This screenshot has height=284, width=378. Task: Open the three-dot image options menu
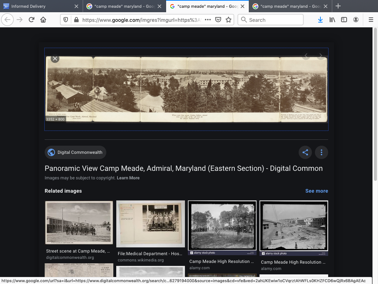pos(322,152)
